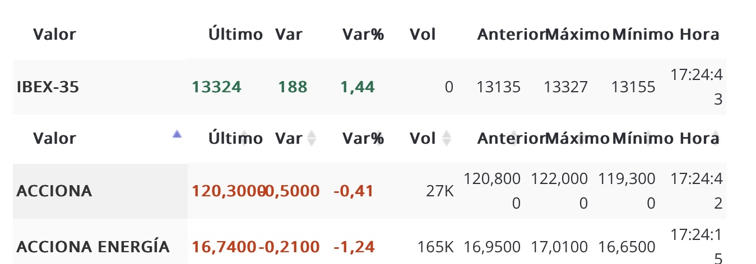Screen dimensions: 756x264
Task: Select IBEX-35 last price 13324
Action: click(x=216, y=87)
